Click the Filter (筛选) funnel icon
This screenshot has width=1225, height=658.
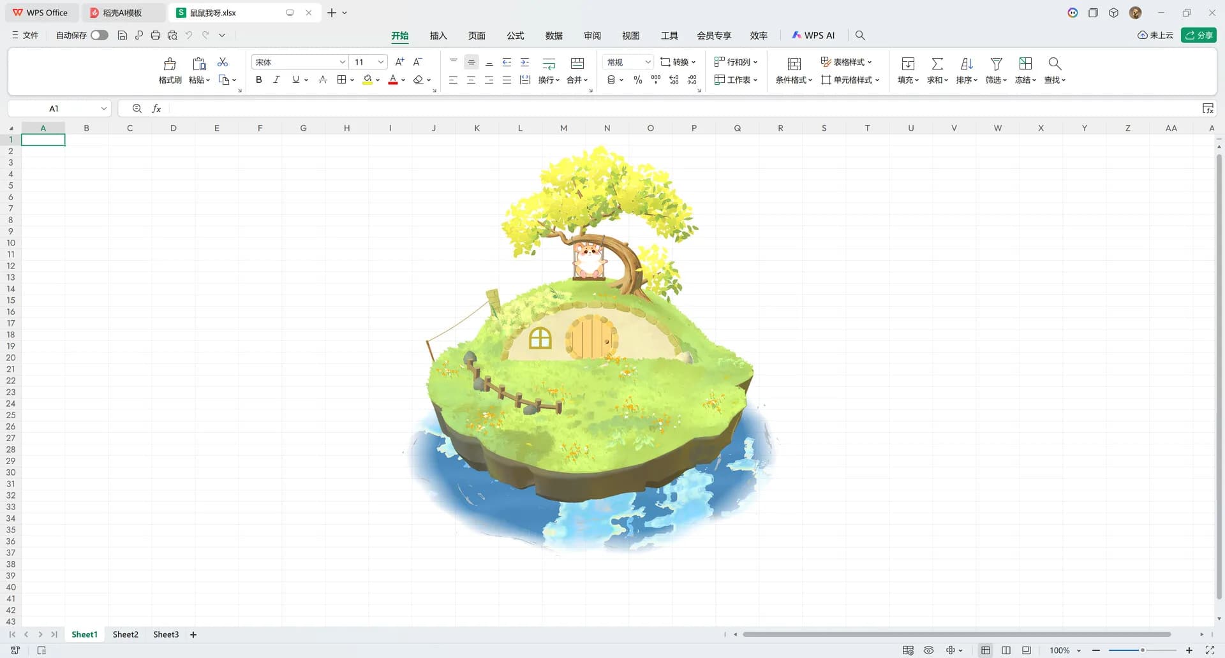(995, 64)
